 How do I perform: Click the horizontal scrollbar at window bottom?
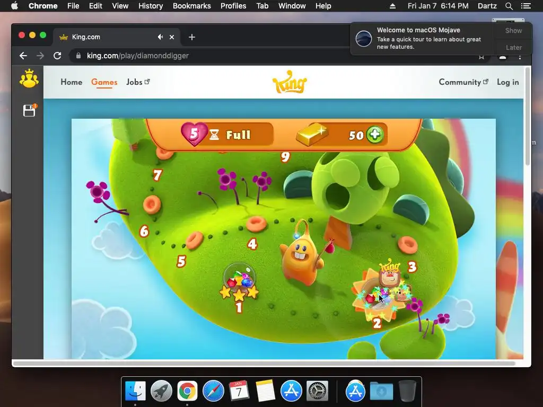pos(264,363)
